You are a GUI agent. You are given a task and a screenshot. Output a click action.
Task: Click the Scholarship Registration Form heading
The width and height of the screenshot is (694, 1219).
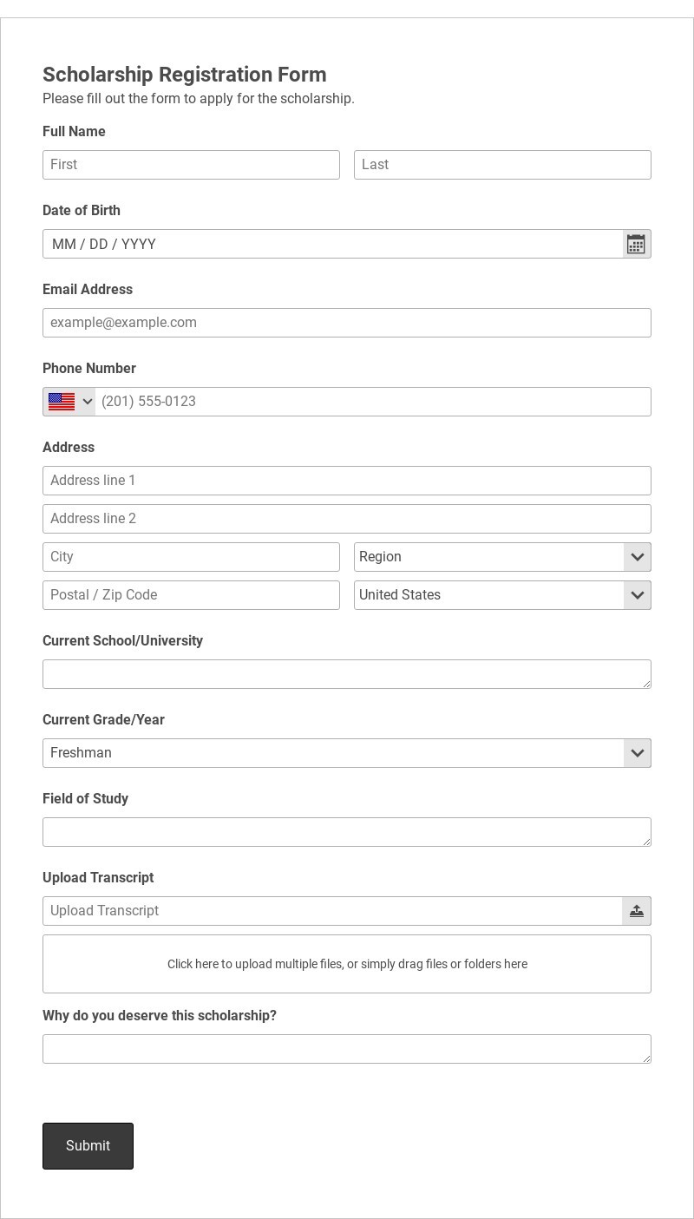(185, 75)
